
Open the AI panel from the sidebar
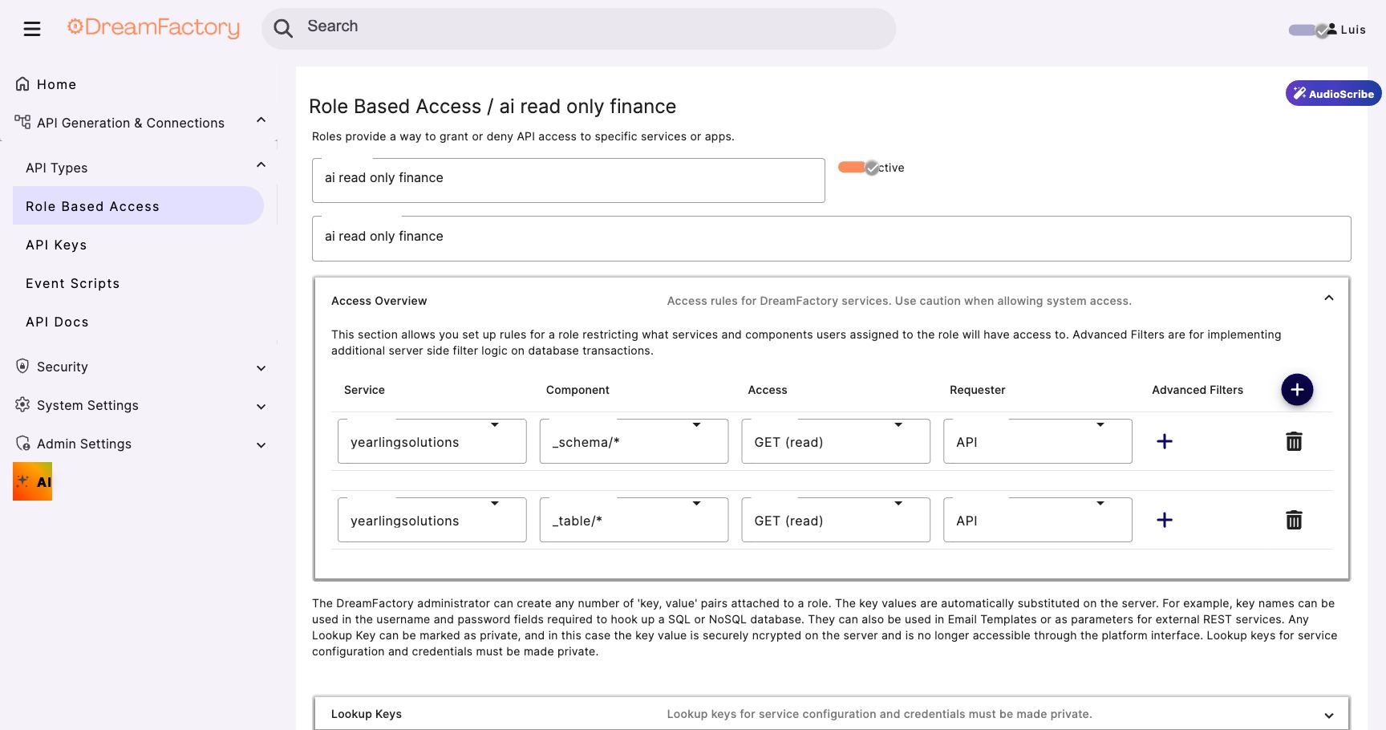click(32, 481)
